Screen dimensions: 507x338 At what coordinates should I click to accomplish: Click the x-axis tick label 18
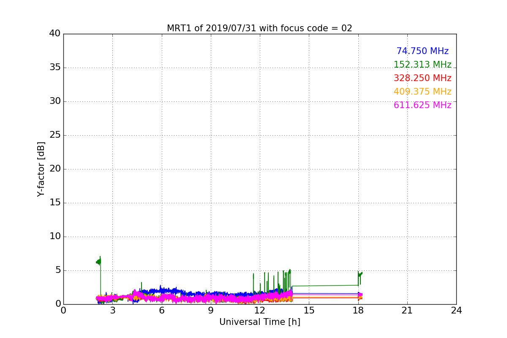pos(358,311)
